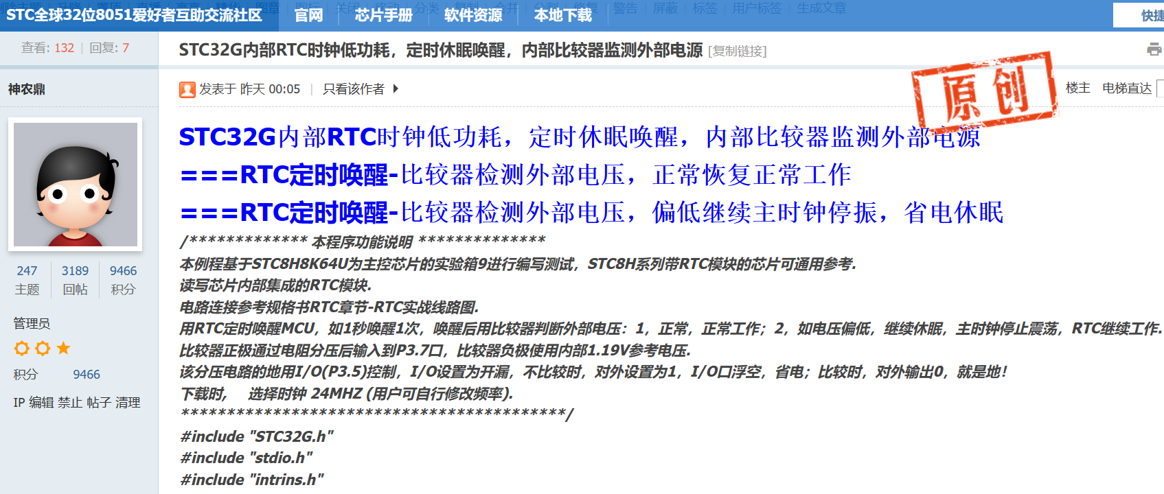Click 清理 admin action
Image resolution: width=1164 pixels, height=494 pixels.
[x=128, y=403]
